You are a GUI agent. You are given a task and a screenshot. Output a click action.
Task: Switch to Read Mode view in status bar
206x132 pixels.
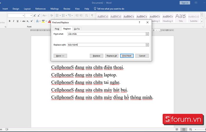click(x=177, y=130)
